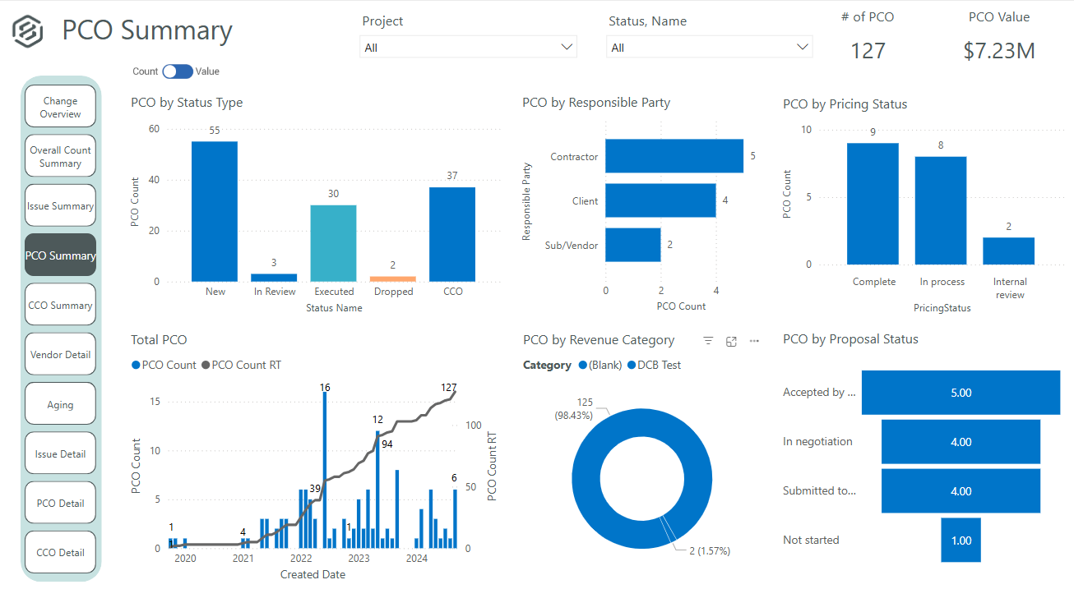The image size is (1074, 589).
Task: Click the Contractor bar in Responsible Party chart
Action: (x=674, y=156)
